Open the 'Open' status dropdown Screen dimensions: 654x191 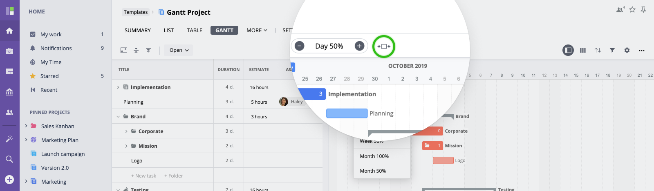[179, 50]
